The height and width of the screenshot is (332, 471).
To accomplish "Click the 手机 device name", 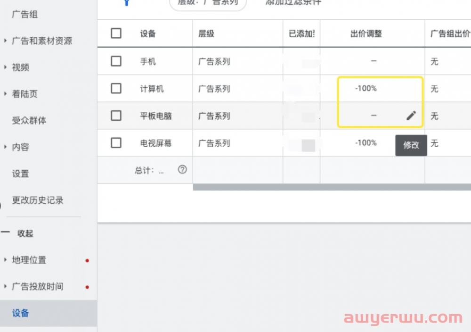I will (x=148, y=61).
